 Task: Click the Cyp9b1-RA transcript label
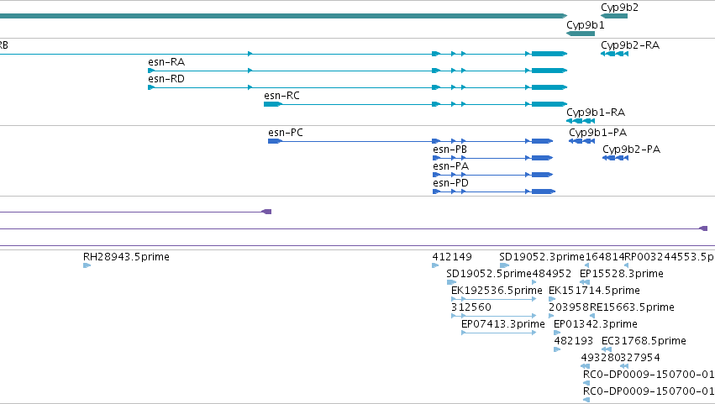[x=596, y=113]
